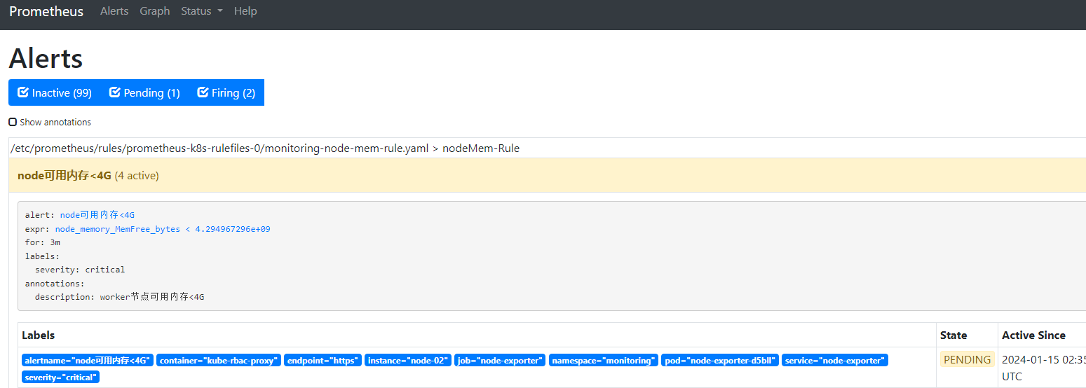Click the container="kube-rbac-proxy" label badge
The image size is (1086, 388).
219,361
